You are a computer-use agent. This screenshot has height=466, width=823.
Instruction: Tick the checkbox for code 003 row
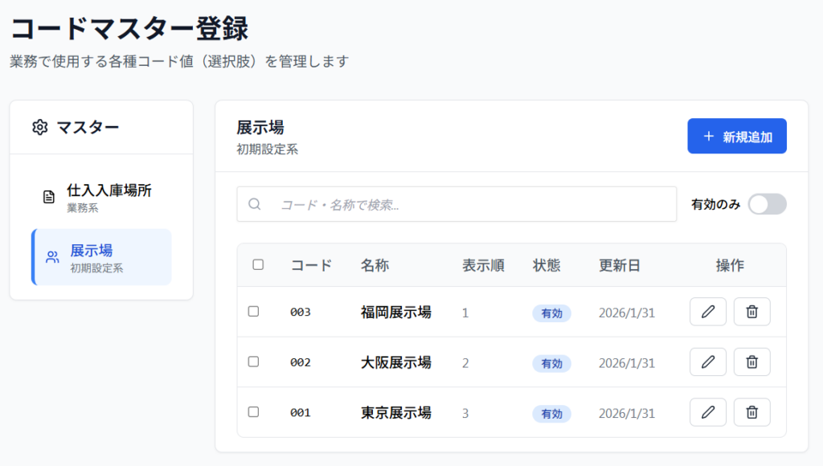(x=253, y=312)
